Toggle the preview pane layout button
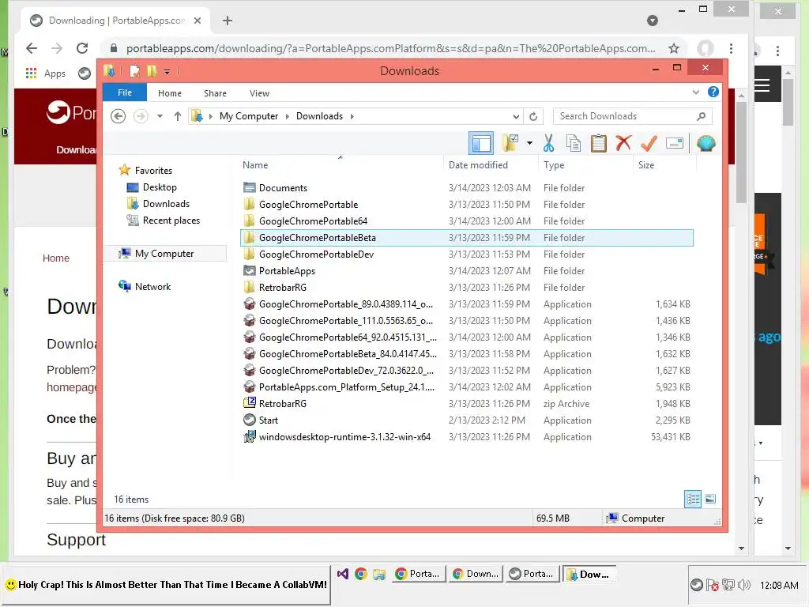 tap(481, 143)
